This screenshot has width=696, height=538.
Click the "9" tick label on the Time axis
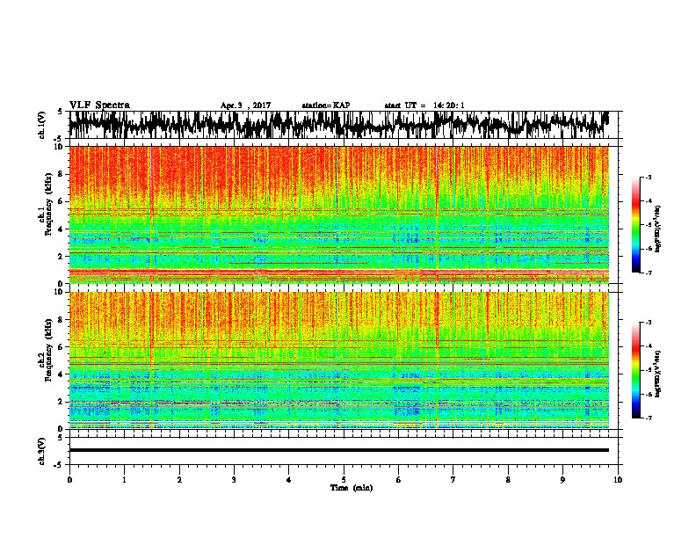click(562, 480)
